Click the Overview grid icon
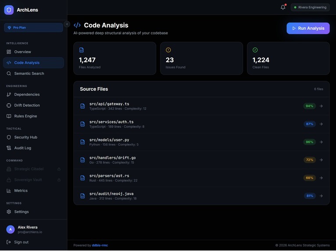This screenshot has width=336, height=251. coord(9,52)
